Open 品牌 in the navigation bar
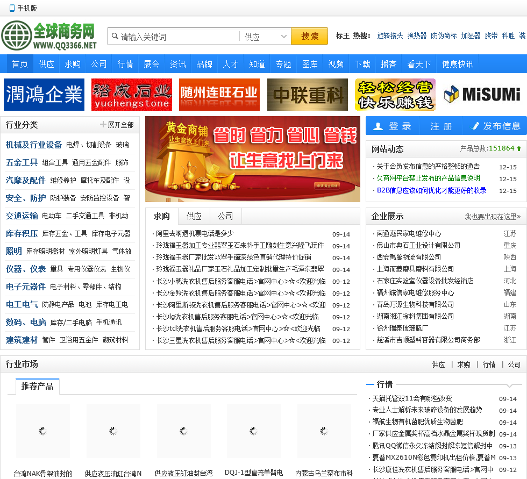 tap(204, 64)
